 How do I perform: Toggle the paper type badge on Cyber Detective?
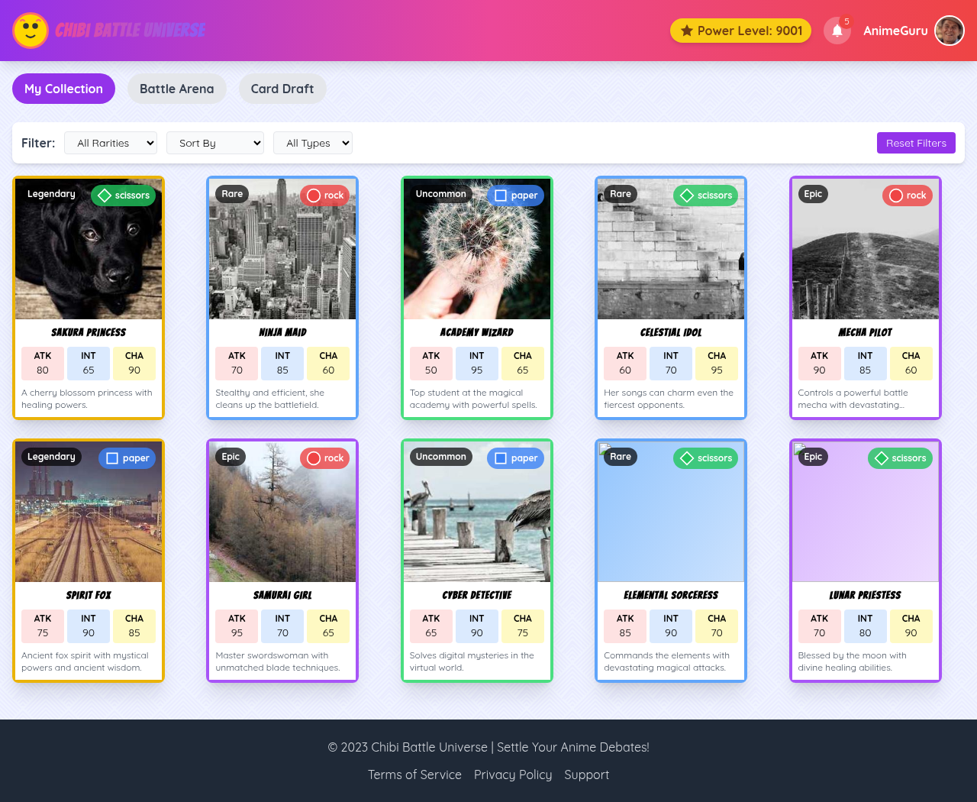[x=515, y=458]
